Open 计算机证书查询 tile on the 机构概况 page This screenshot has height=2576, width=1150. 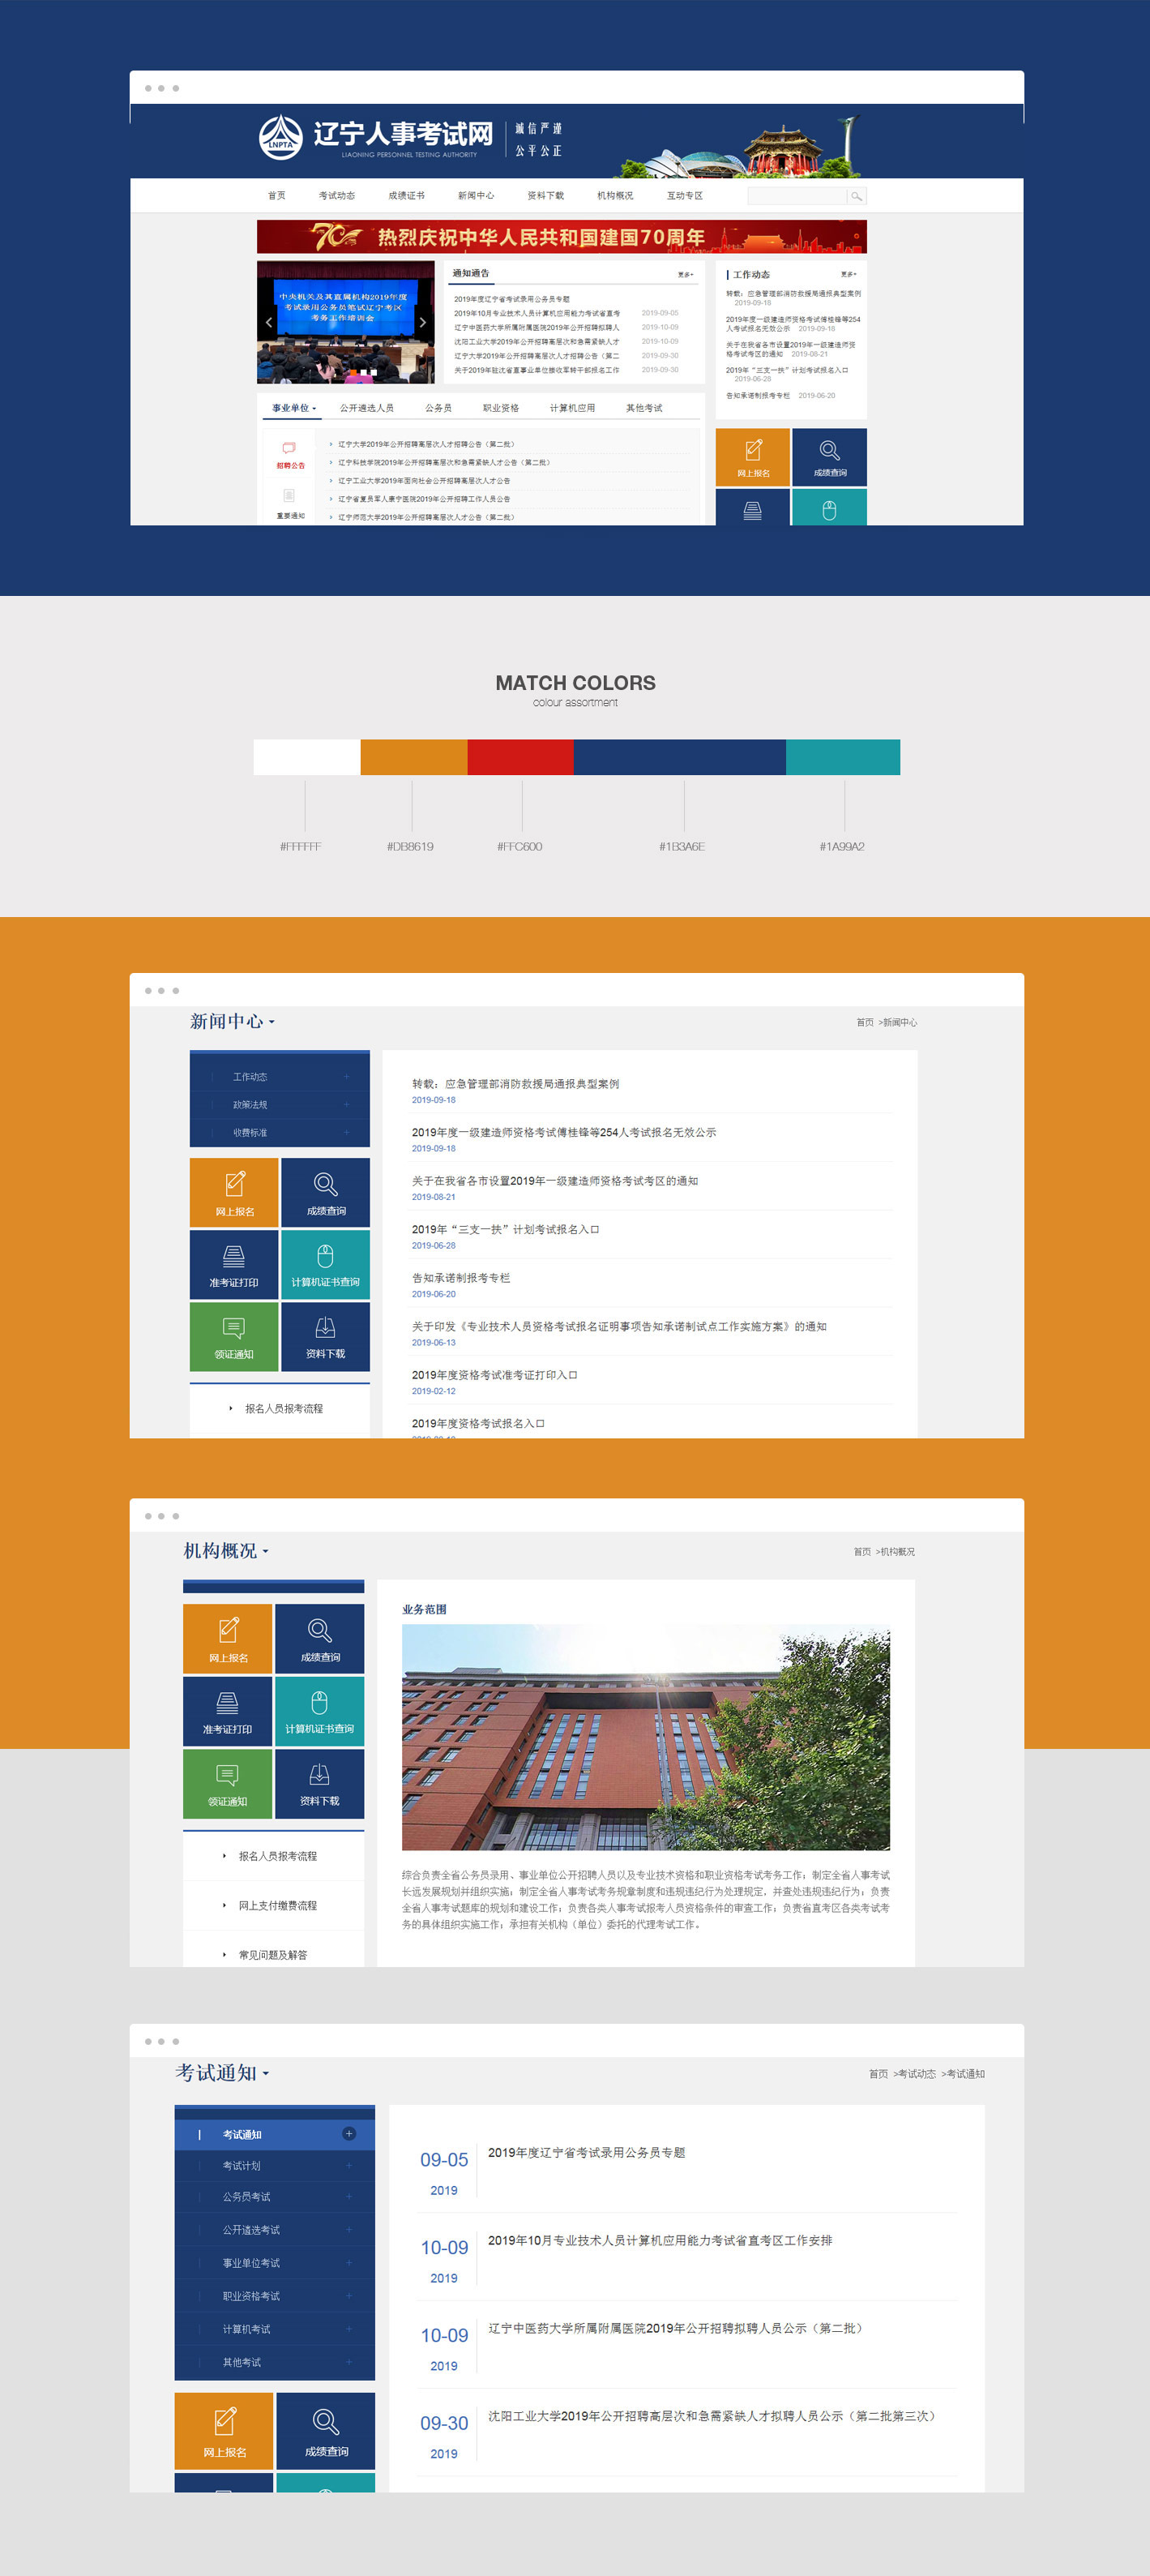tap(320, 1711)
